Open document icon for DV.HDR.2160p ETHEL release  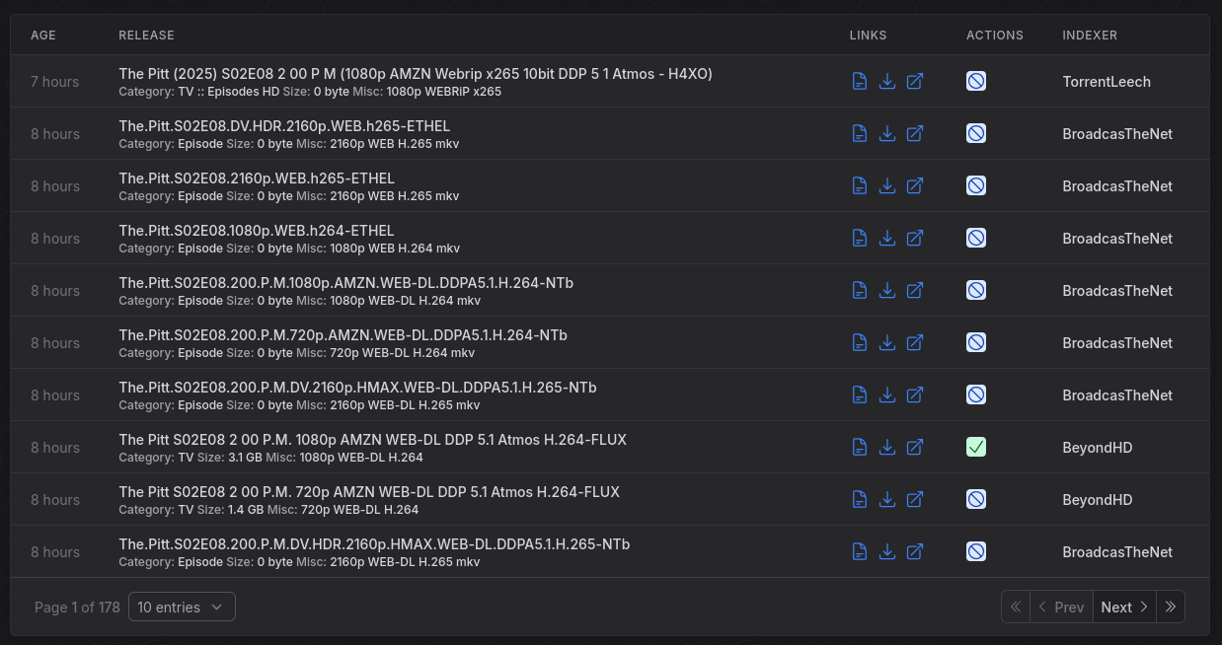click(x=860, y=133)
